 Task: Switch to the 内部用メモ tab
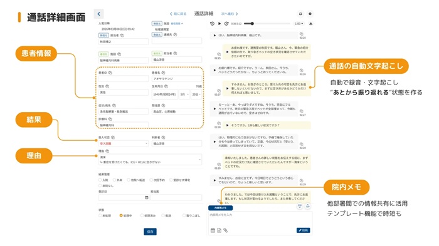pyautogui.click(x=220, y=208)
